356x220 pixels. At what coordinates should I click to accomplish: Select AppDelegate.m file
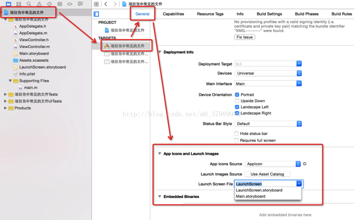point(33,33)
